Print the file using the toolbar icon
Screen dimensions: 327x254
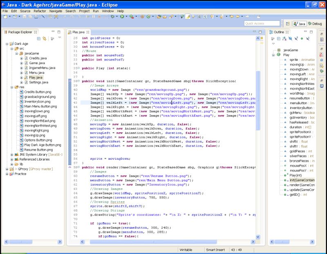pos(36,18)
